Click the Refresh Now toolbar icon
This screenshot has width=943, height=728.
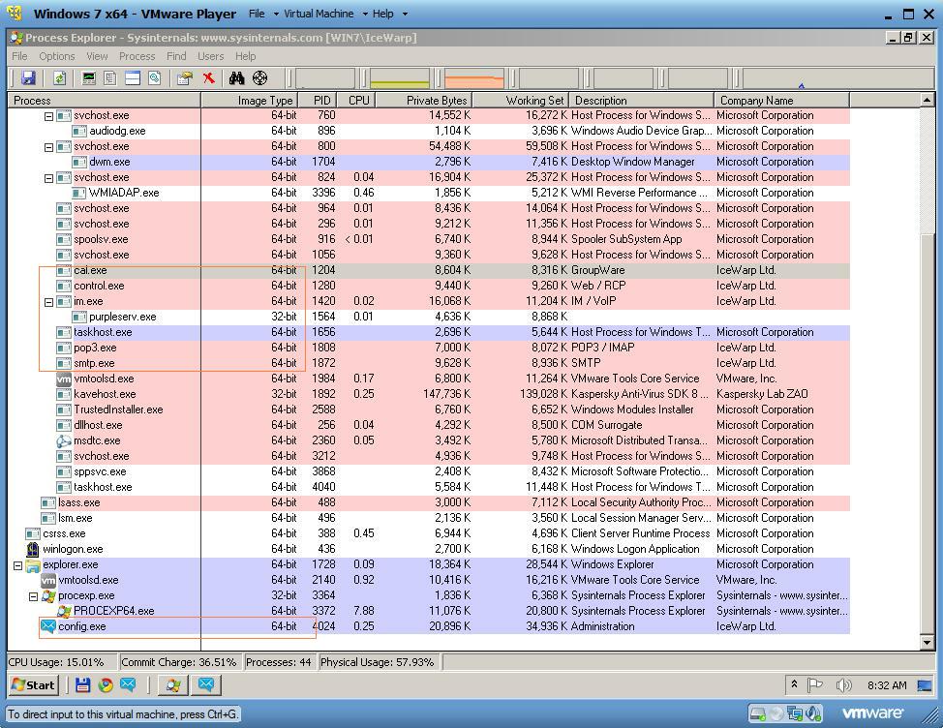coord(59,78)
